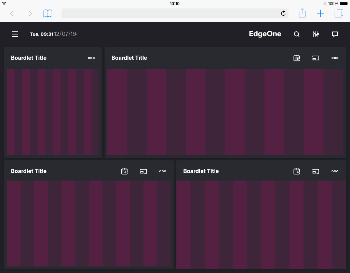Open the Safari share sheet
Viewport: 350px width, 273px height.
click(302, 13)
